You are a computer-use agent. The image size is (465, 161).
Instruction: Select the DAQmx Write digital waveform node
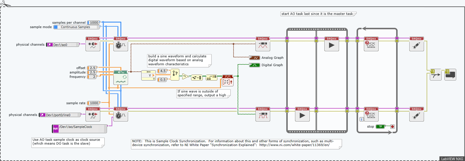263,114
